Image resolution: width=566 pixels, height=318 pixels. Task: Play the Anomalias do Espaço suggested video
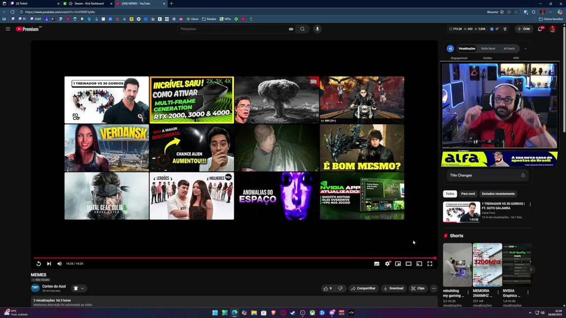coord(277,196)
